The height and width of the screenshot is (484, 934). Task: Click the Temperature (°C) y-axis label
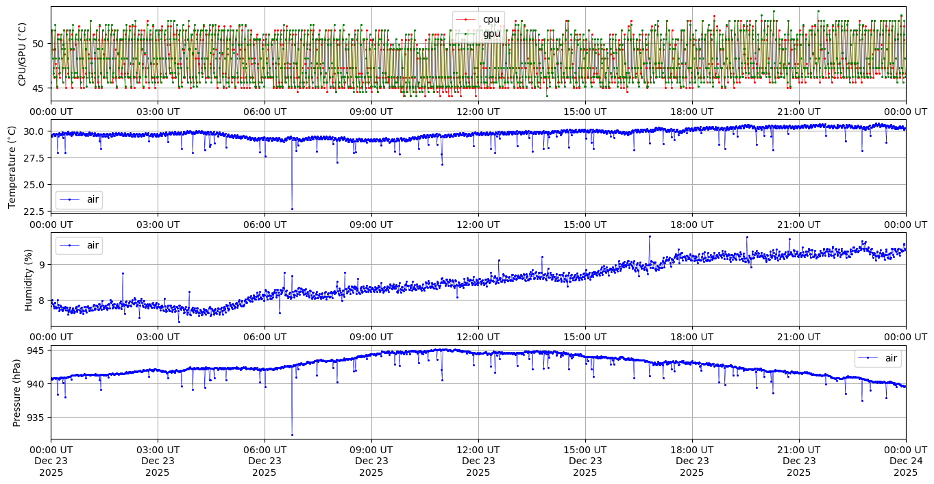coord(12,166)
